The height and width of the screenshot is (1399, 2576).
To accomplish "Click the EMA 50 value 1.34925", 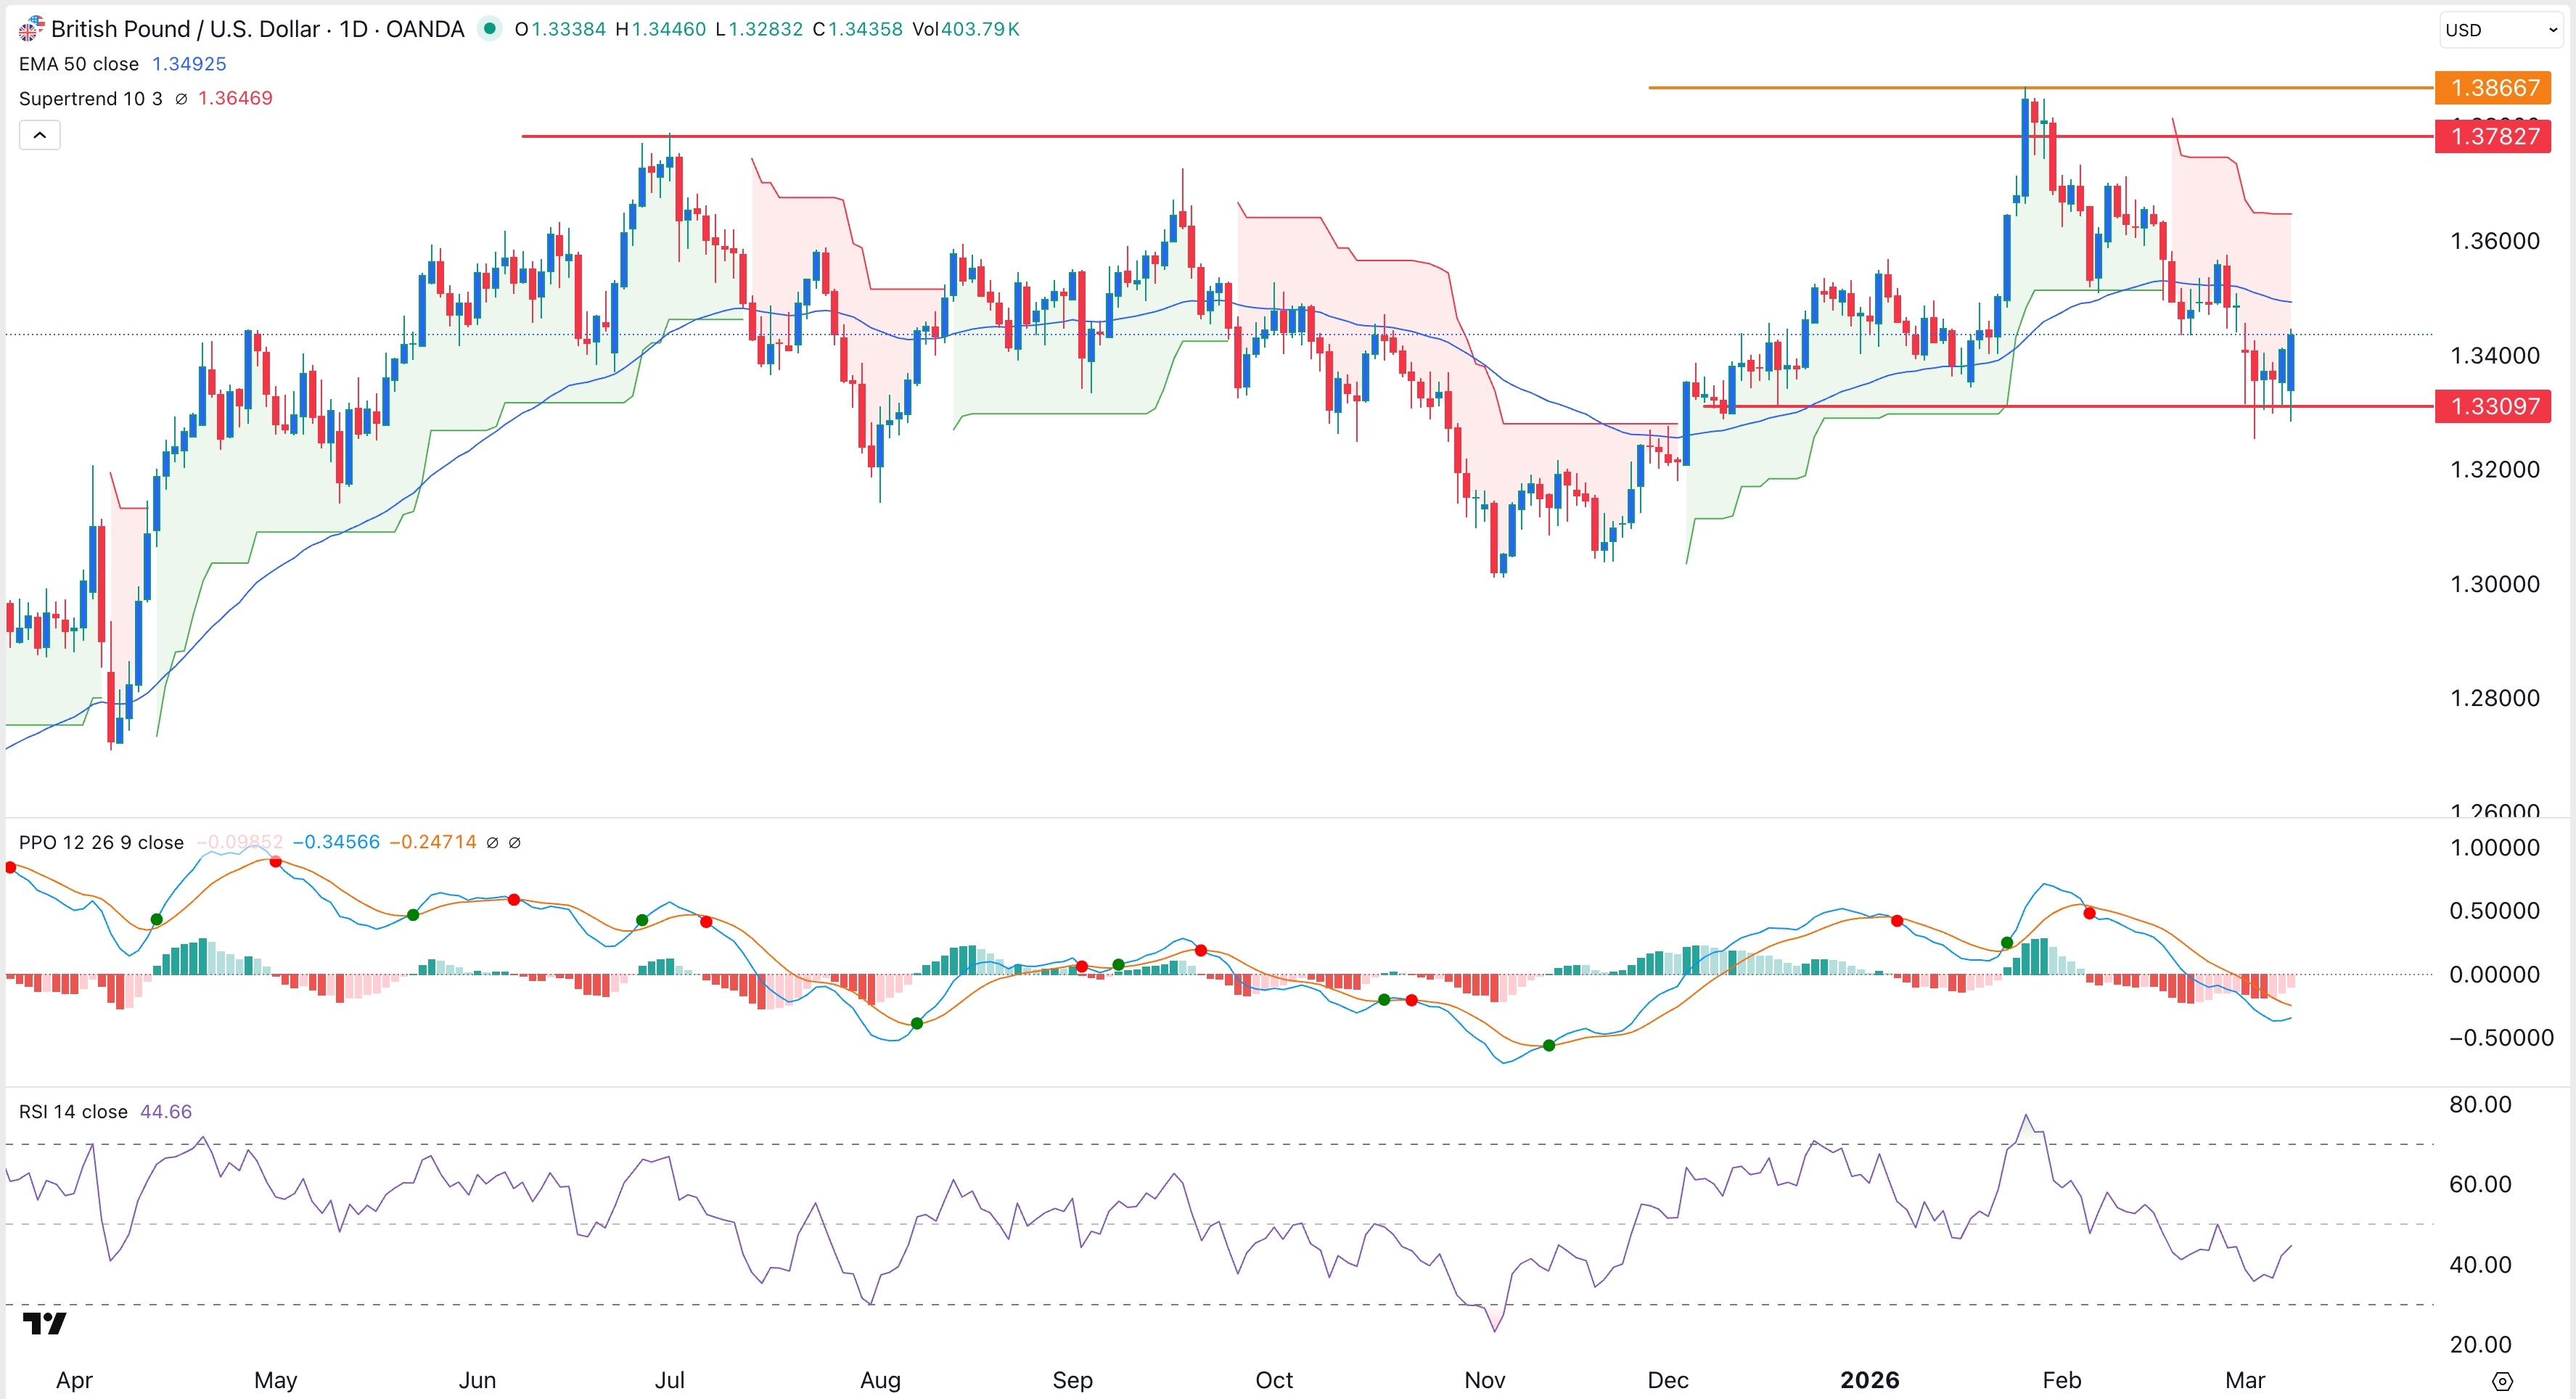I will 189,63.
